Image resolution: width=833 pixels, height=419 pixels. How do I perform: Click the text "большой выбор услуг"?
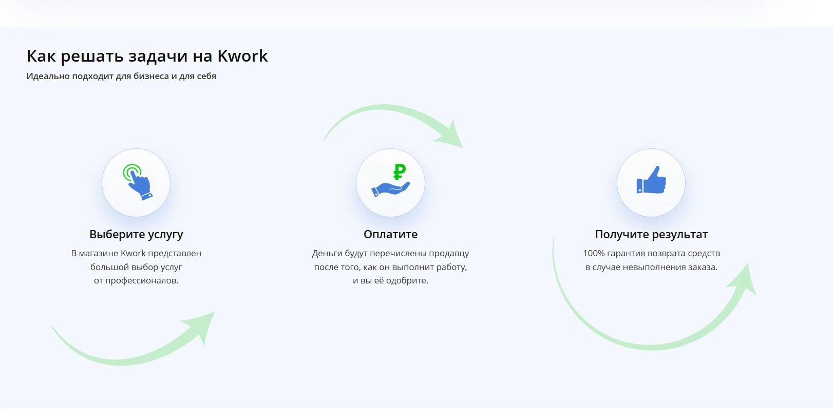pos(136,267)
